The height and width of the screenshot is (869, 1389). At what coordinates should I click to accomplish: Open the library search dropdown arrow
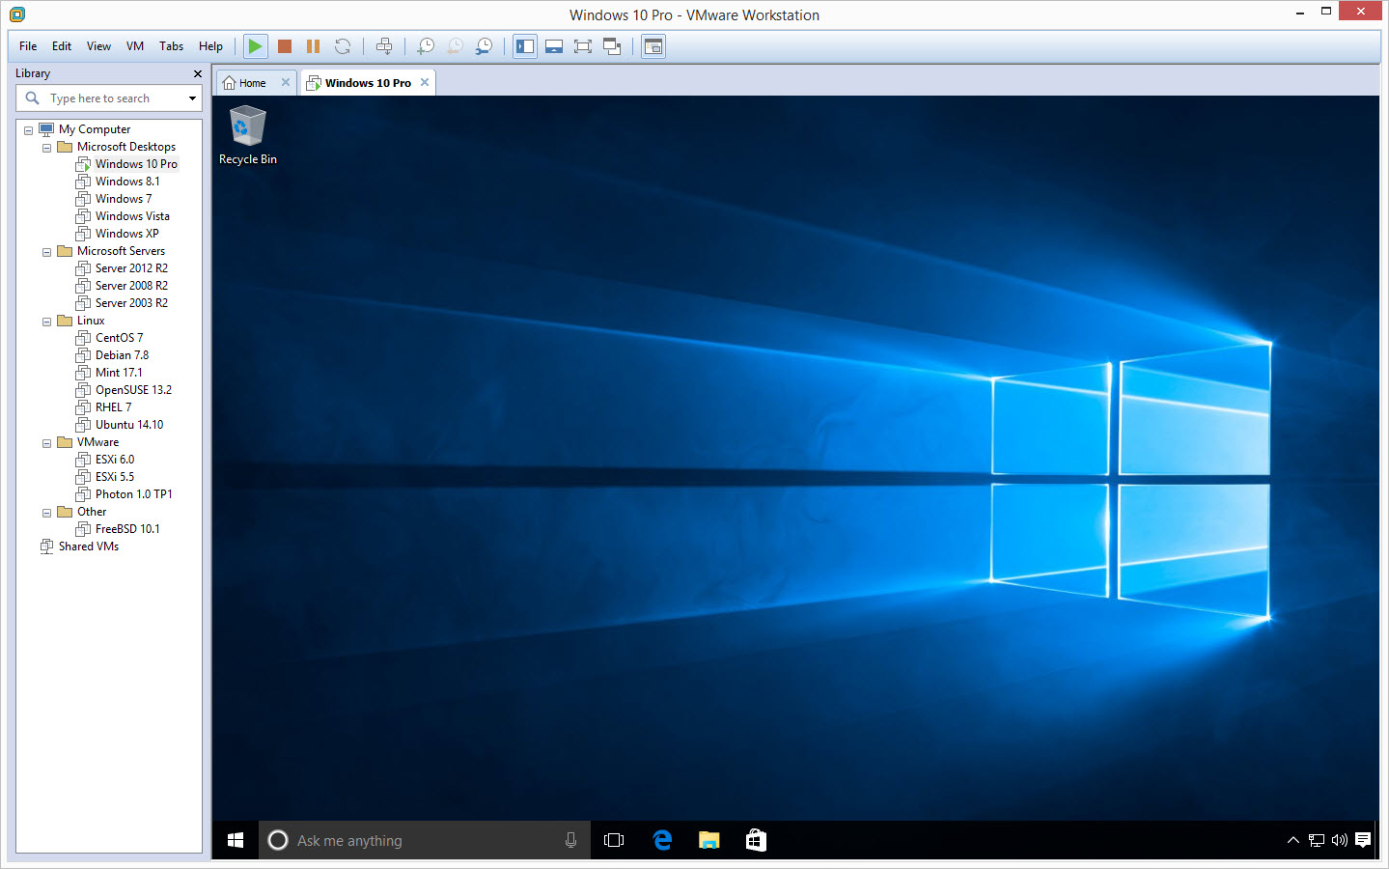(x=192, y=98)
